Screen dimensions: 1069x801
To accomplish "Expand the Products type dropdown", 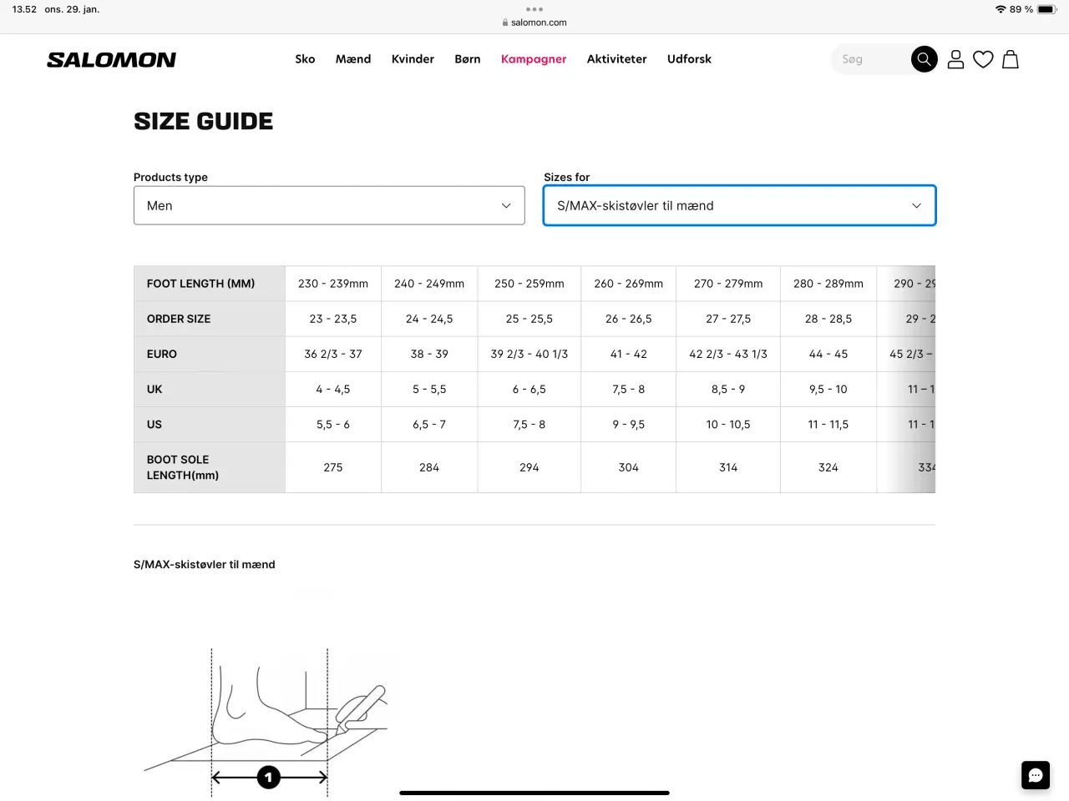I will tap(329, 205).
